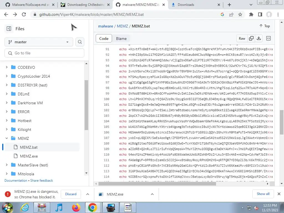This screenshot has width=284, height=213.
Task: Click the file tree vertical scrollbar
Action: [x=87, y=105]
